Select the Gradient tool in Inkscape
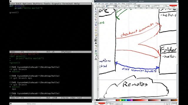The image size is (188, 105). click(x=96, y=54)
